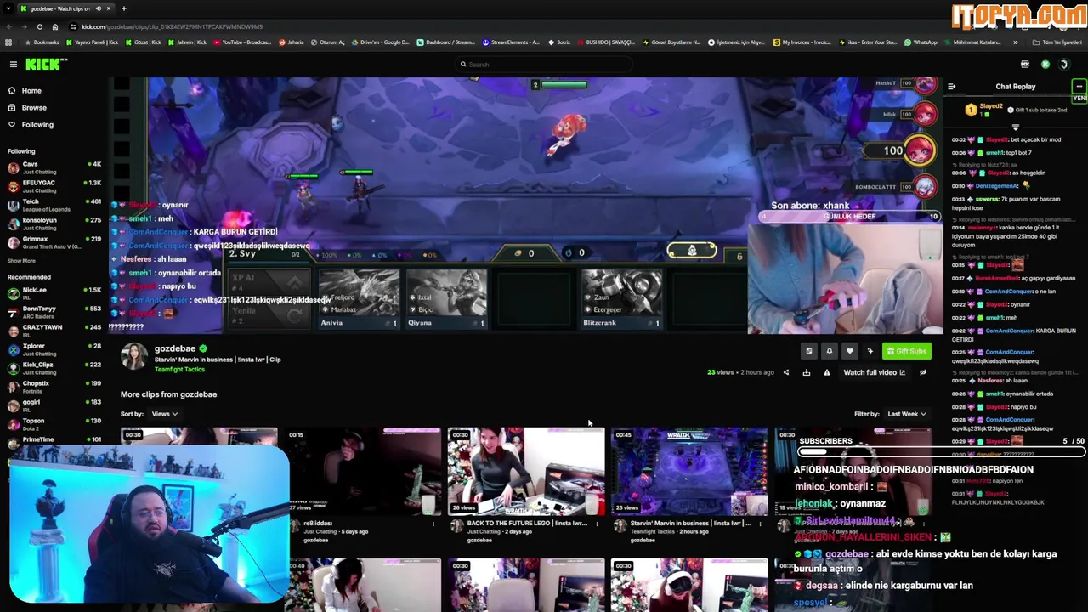Play Starvin' Marvin clip thumbnail
The width and height of the screenshot is (1088, 612).
coord(689,472)
